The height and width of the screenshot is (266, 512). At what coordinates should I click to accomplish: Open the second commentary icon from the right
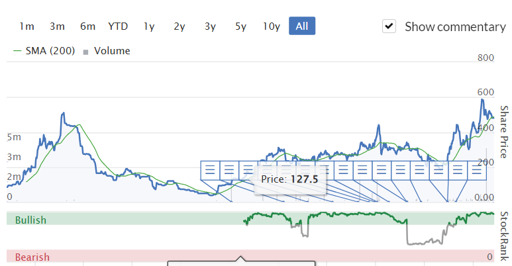pos(458,170)
